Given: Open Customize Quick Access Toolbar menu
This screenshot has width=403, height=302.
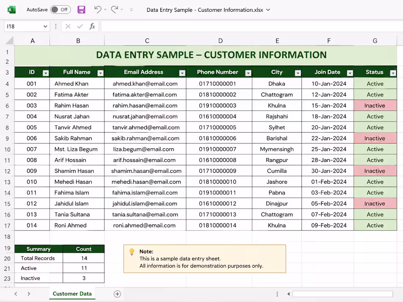Looking at the screenshot, I should [x=131, y=10].
